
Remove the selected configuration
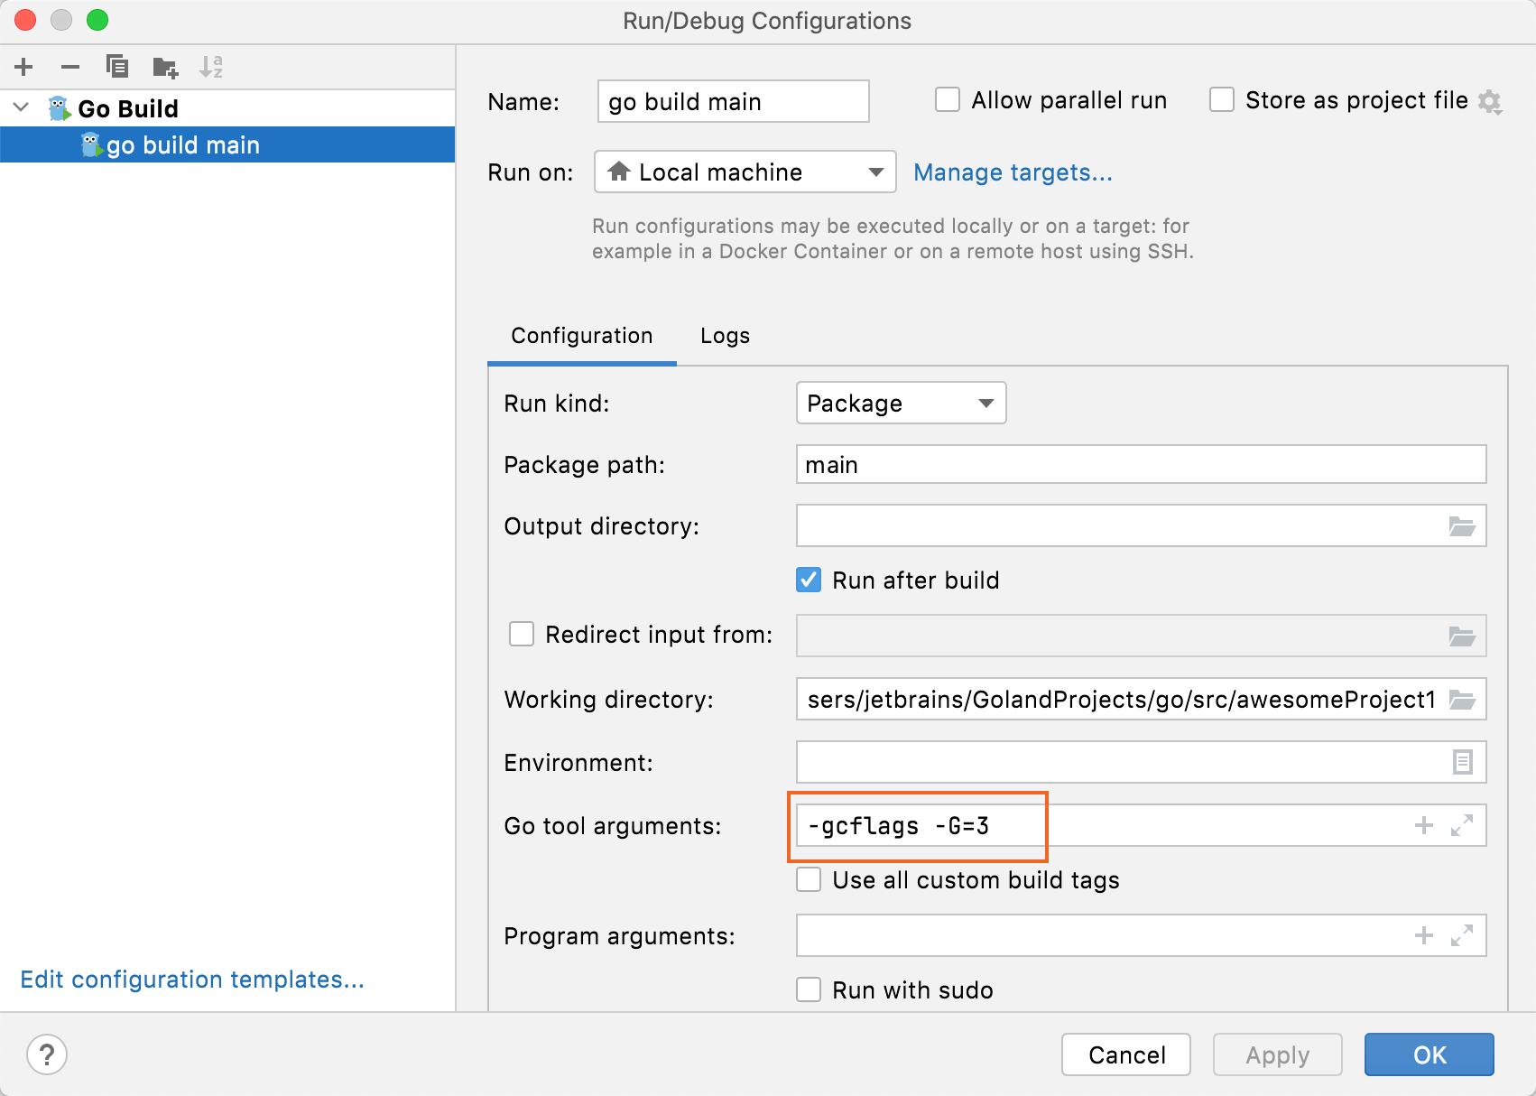69,66
